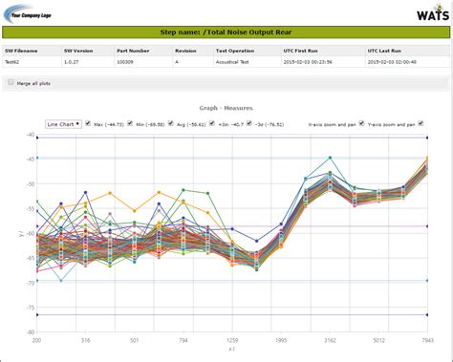Click the teal peak data point near 3162
This screenshot has width=453, height=362.
point(330,158)
